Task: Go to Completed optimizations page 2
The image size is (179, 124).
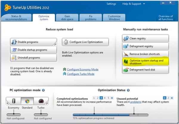Action: tap(98, 98)
